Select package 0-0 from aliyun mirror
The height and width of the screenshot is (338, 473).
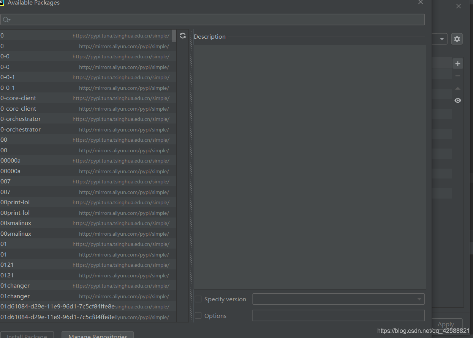point(86,67)
